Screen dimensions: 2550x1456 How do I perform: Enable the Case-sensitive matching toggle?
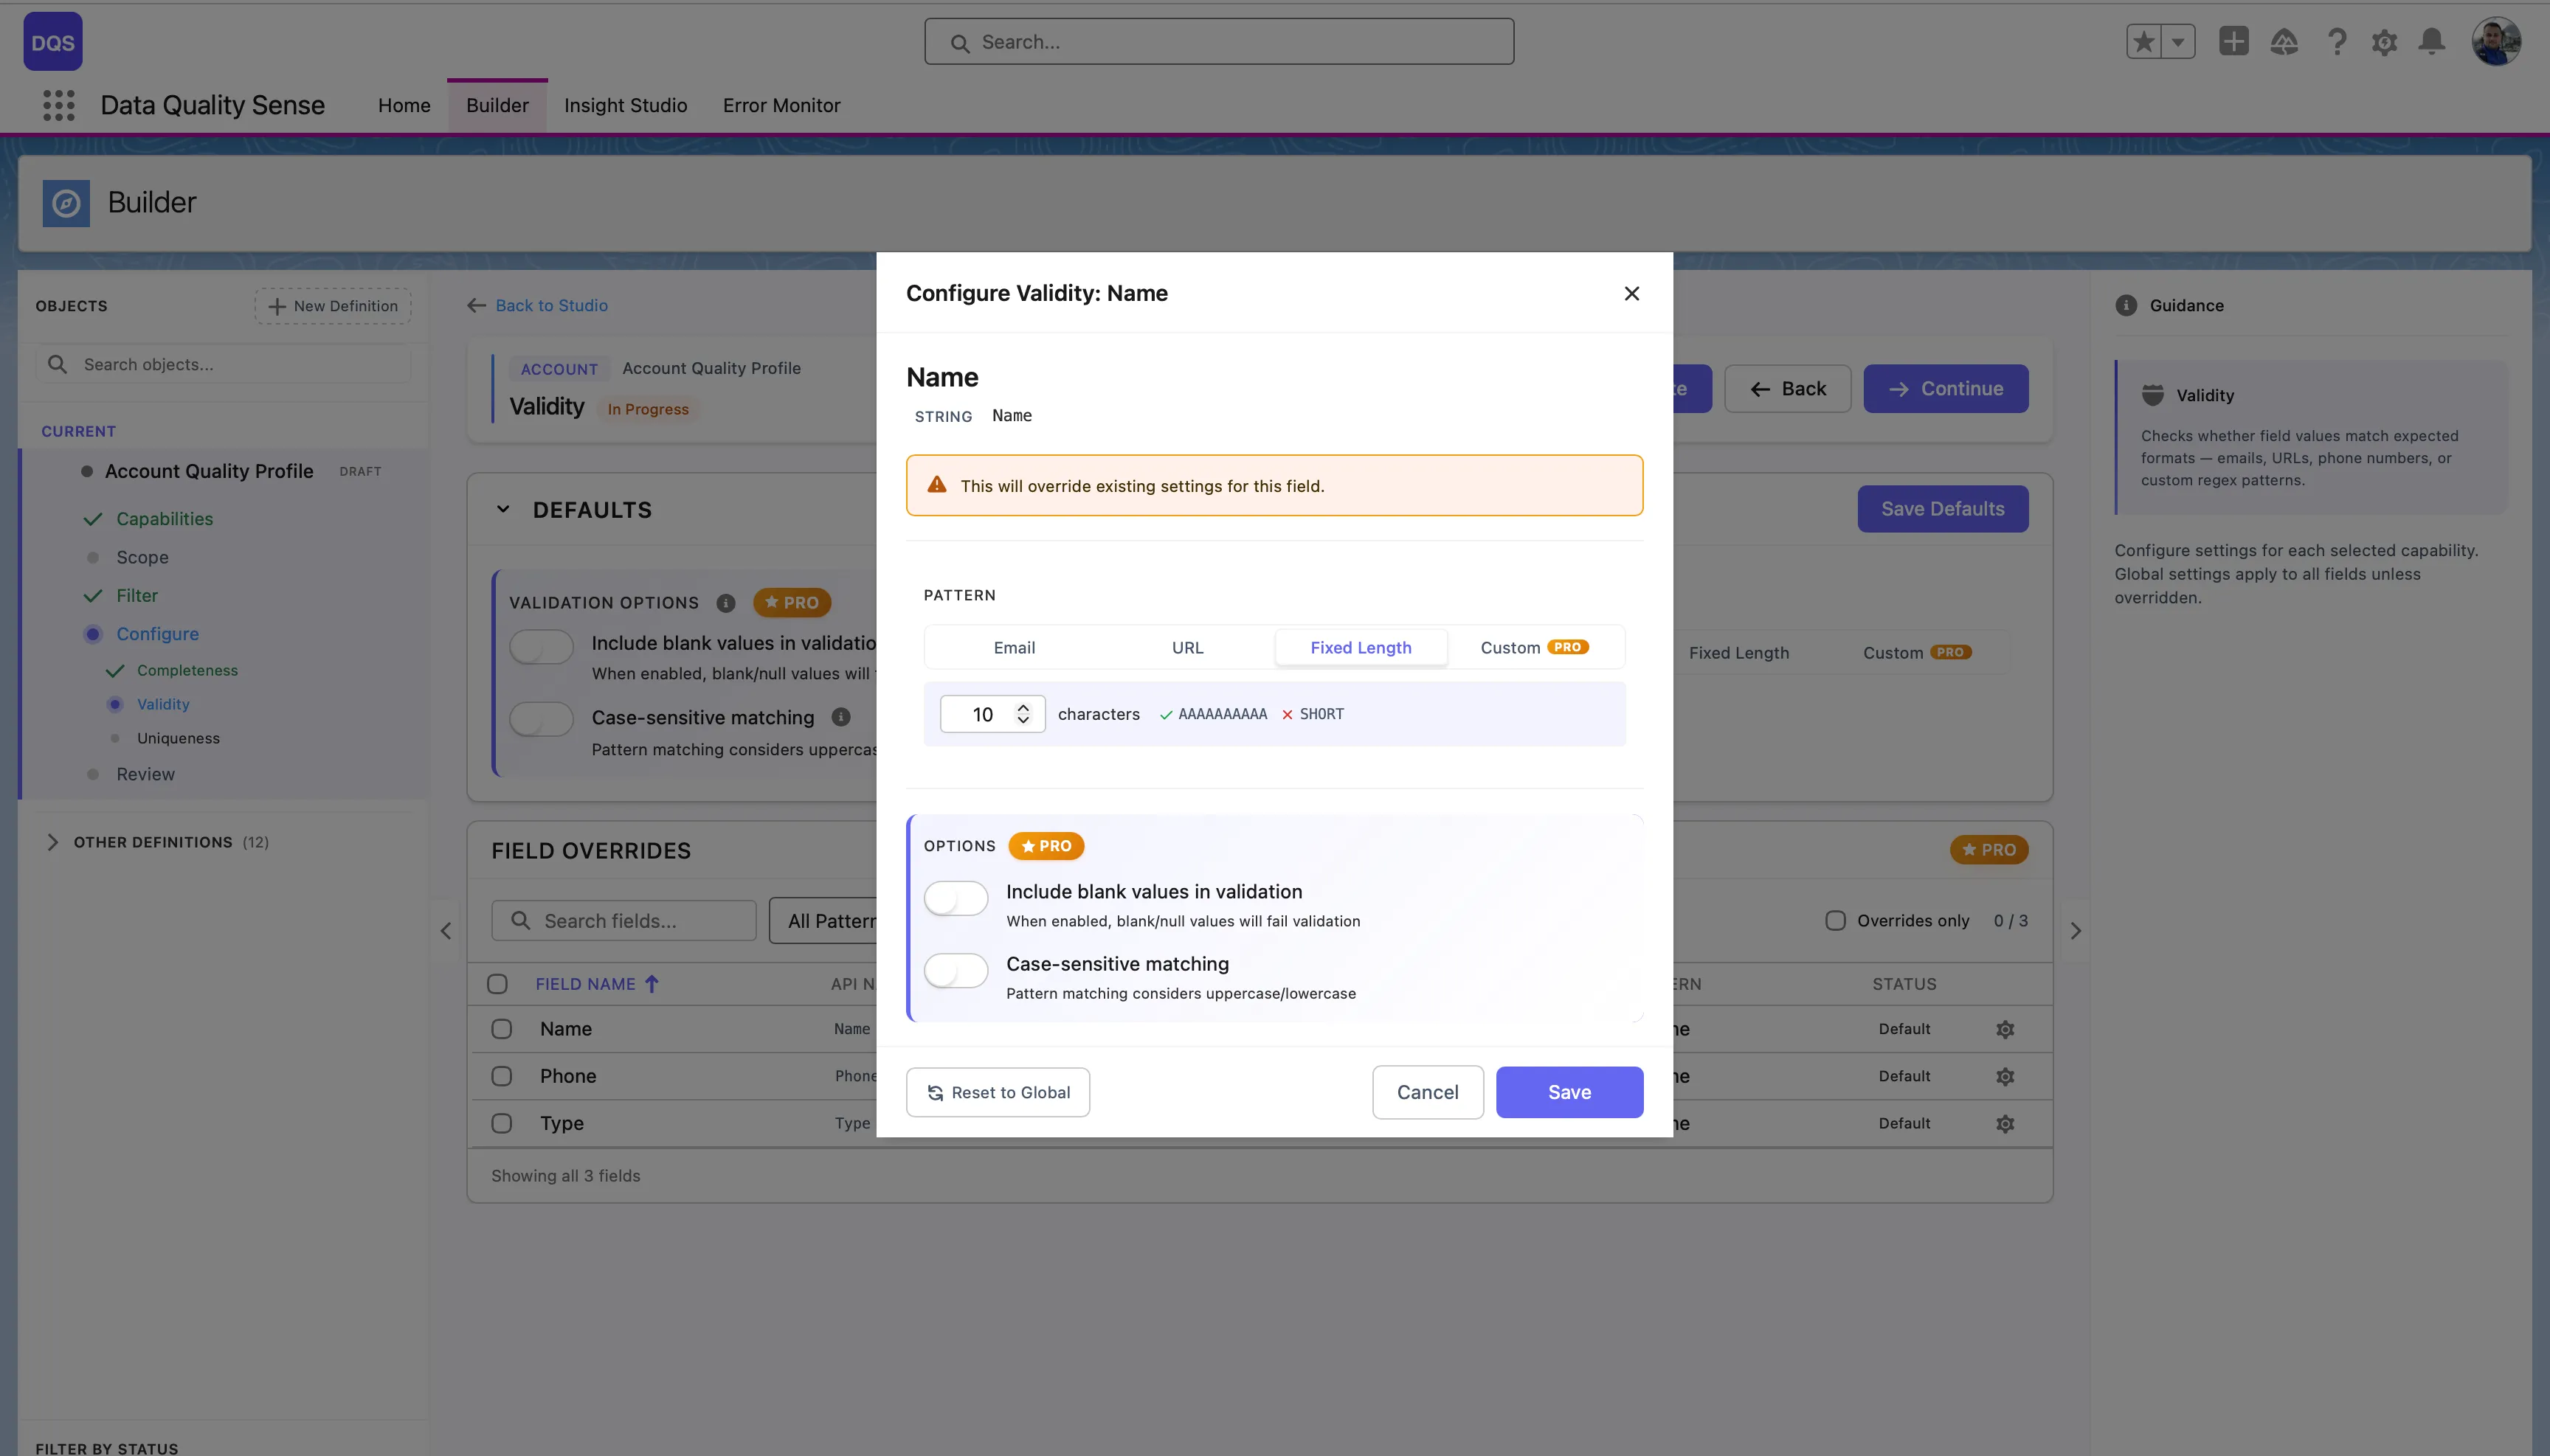(956, 970)
